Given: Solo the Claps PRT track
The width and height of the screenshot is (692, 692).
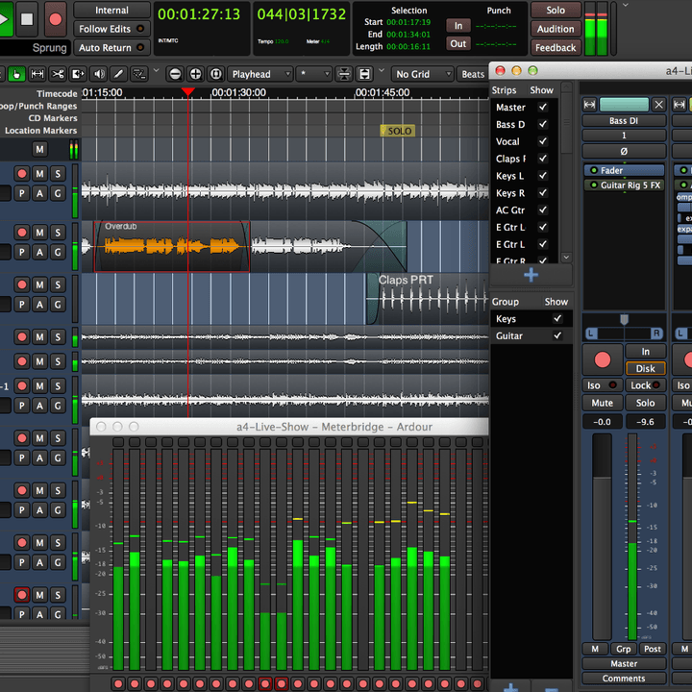Looking at the screenshot, I should [x=58, y=284].
